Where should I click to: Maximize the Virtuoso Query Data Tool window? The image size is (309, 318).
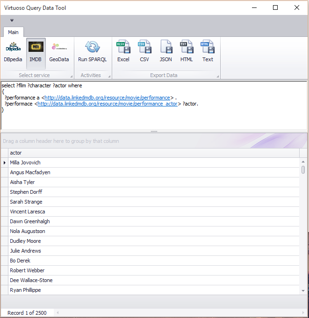pos(275,8)
